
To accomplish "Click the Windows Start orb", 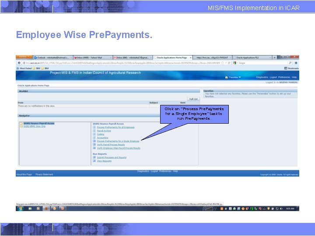I will tap(20, 208).
